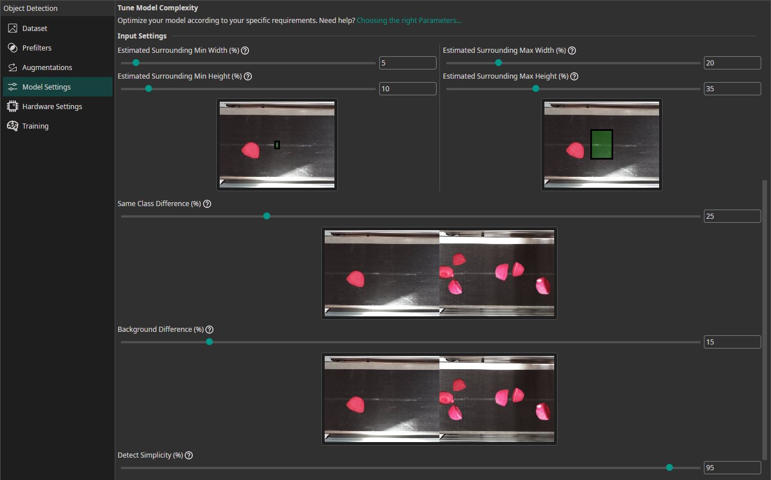Click the Hardware Settings chip icon
771x480 pixels.
click(x=13, y=107)
